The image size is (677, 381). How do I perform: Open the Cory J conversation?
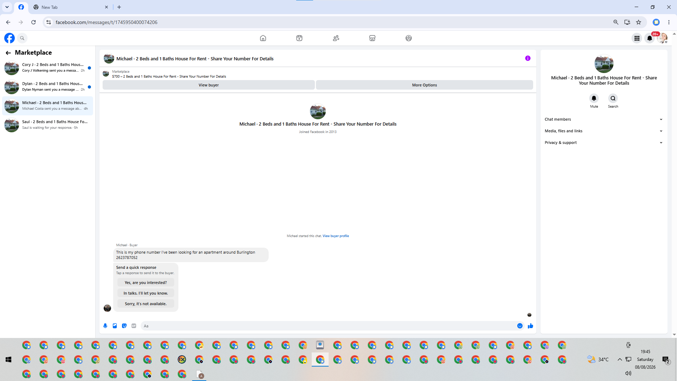click(48, 68)
